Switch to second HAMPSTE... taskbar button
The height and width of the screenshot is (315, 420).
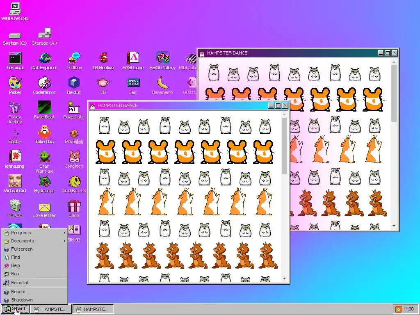tap(93, 309)
